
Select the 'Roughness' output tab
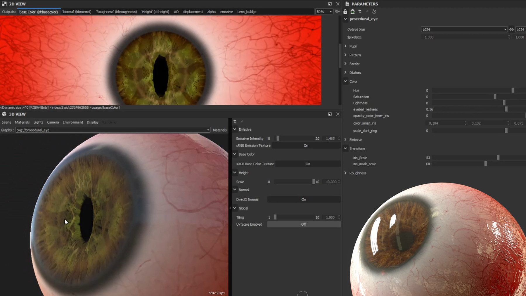116,12
